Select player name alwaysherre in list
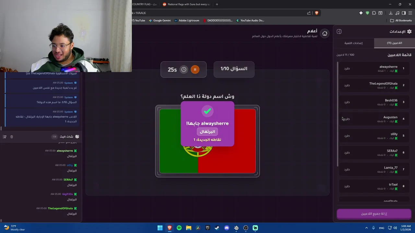 point(388,67)
